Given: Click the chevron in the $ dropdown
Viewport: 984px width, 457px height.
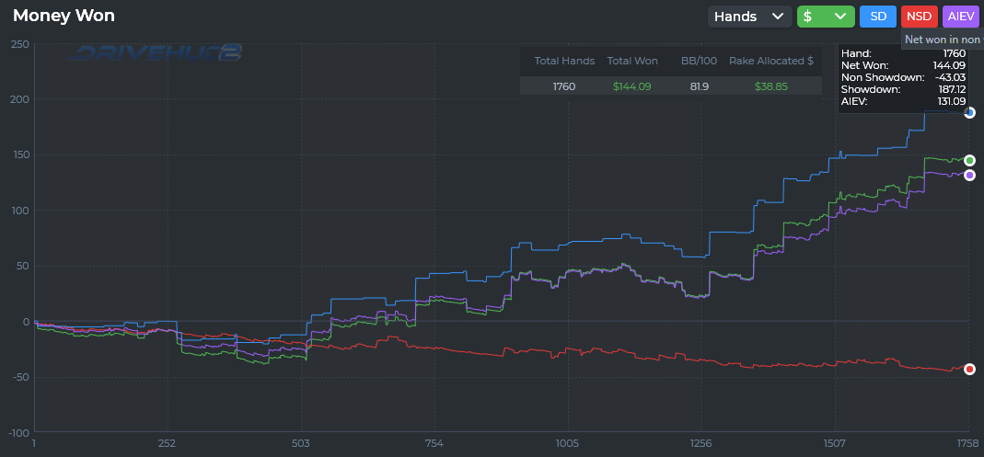Looking at the screenshot, I should coord(840,17).
